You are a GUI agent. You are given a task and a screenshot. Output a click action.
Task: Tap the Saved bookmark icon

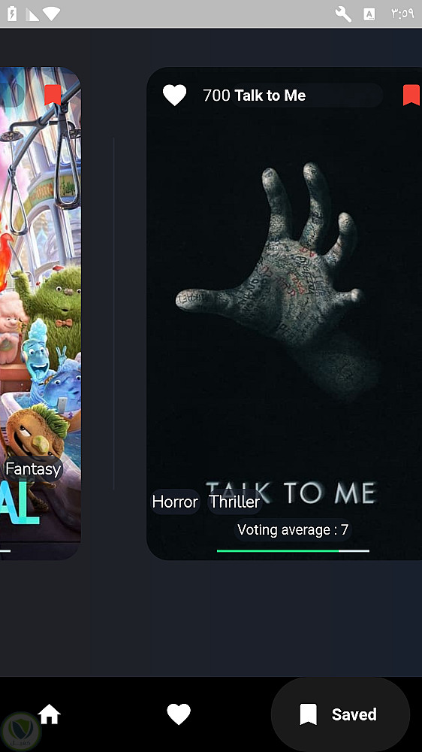pyautogui.click(x=308, y=714)
